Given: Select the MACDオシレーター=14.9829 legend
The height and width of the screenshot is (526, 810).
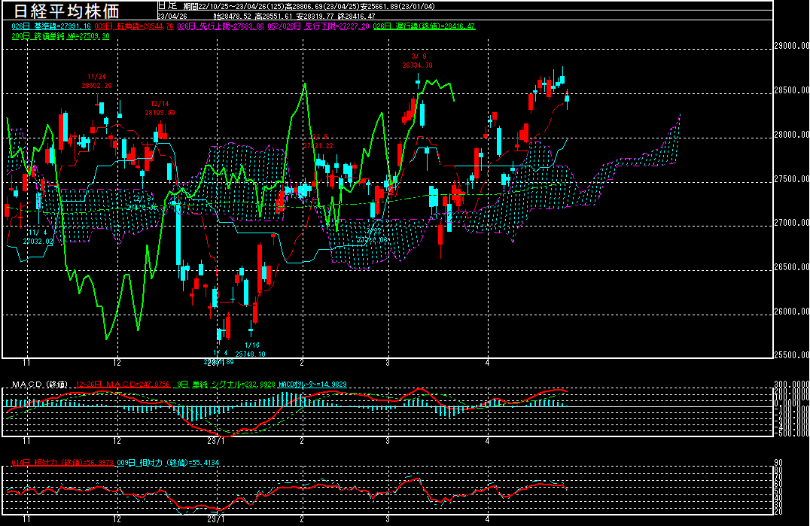Looking at the screenshot, I should click(x=312, y=385).
